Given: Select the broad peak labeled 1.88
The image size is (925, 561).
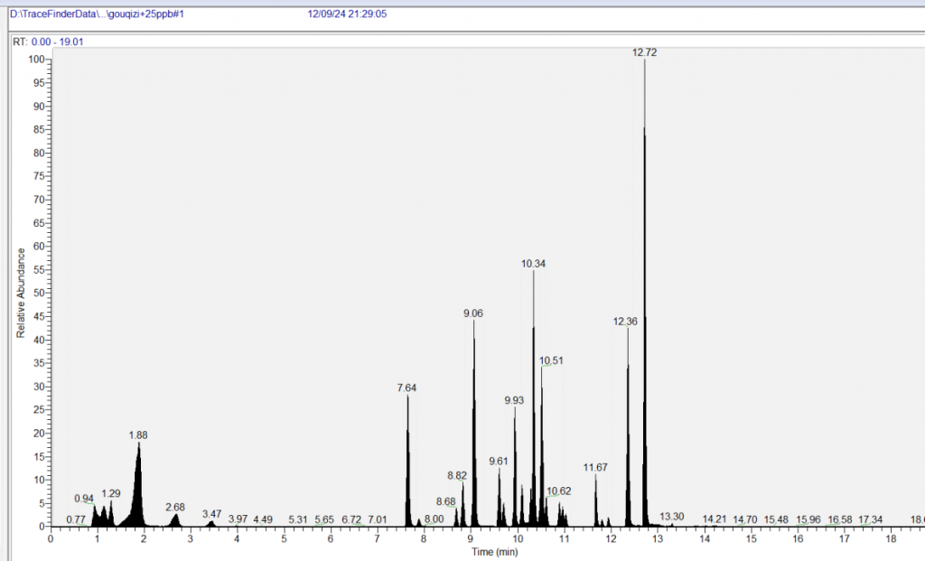Looking at the screenshot, I should (138, 435).
